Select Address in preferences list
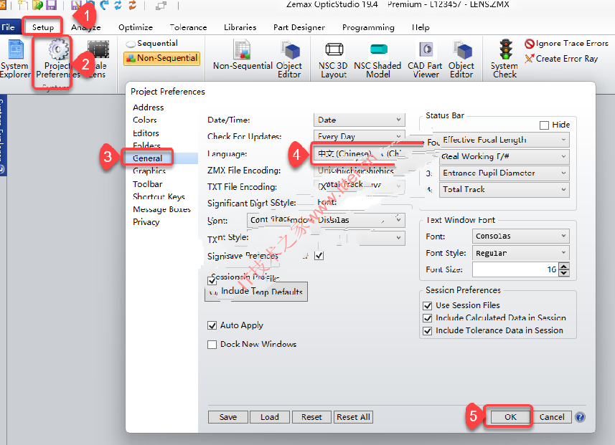The width and height of the screenshot is (615, 445). tap(149, 107)
